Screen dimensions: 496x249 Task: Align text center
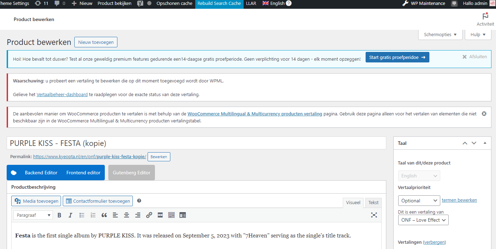(x=127, y=215)
